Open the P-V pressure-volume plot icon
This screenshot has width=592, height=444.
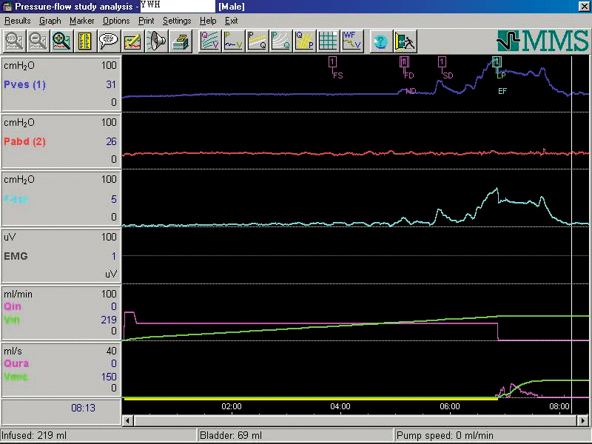(x=233, y=41)
